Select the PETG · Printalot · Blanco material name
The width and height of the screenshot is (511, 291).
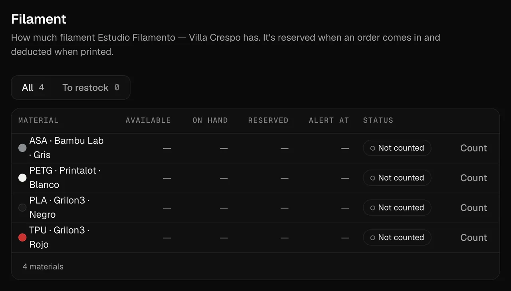click(65, 178)
